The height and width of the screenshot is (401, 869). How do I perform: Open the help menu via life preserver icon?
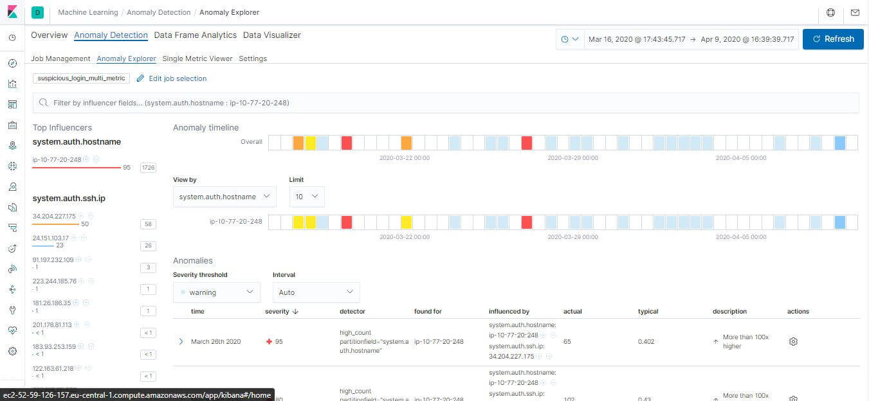[x=830, y=12]
